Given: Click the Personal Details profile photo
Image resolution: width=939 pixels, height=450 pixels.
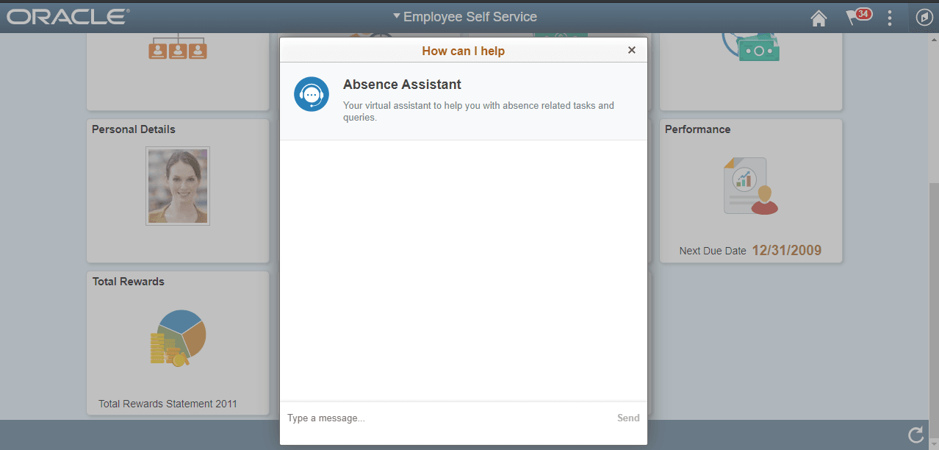Looking at the screenshot, I should coord(177,185).
